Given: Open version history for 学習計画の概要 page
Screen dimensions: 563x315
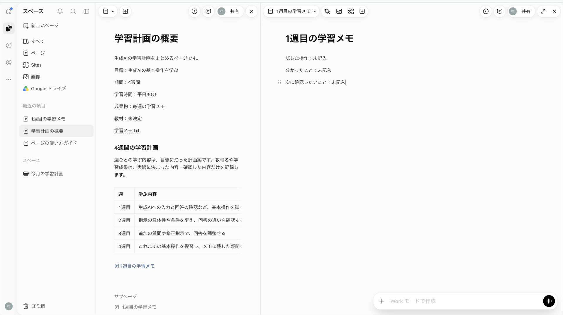Looking at the screenshot, I should point(194,11).
